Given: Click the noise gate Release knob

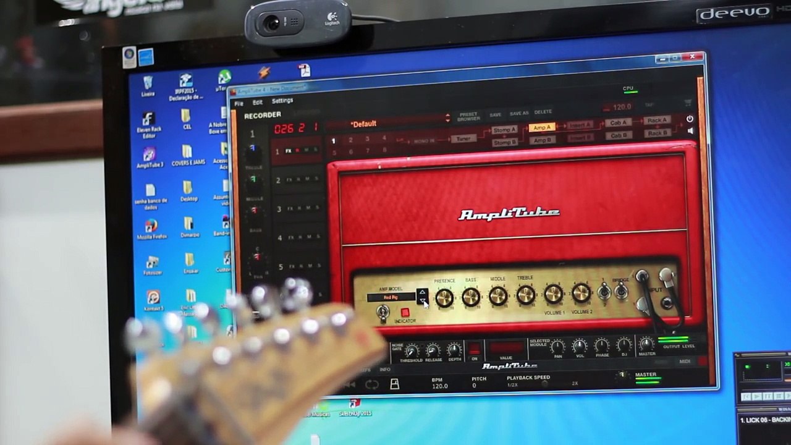Looking at the screenshot, I should coord(433,350).
